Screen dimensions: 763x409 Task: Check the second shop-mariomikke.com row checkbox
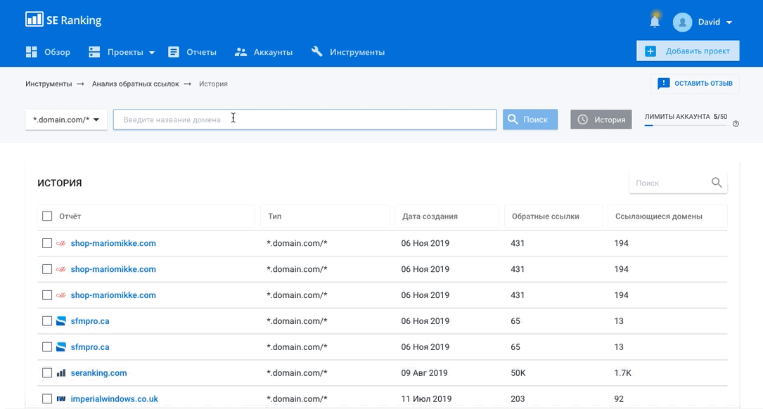pyautogui.click(x=47, y=269)
